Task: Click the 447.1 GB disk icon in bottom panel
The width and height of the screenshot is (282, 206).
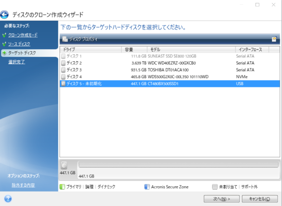Action: (64, 165)
